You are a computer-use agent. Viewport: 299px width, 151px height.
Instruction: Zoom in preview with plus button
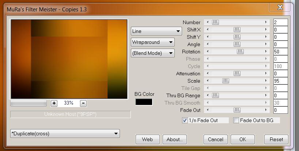click(54, 103)
